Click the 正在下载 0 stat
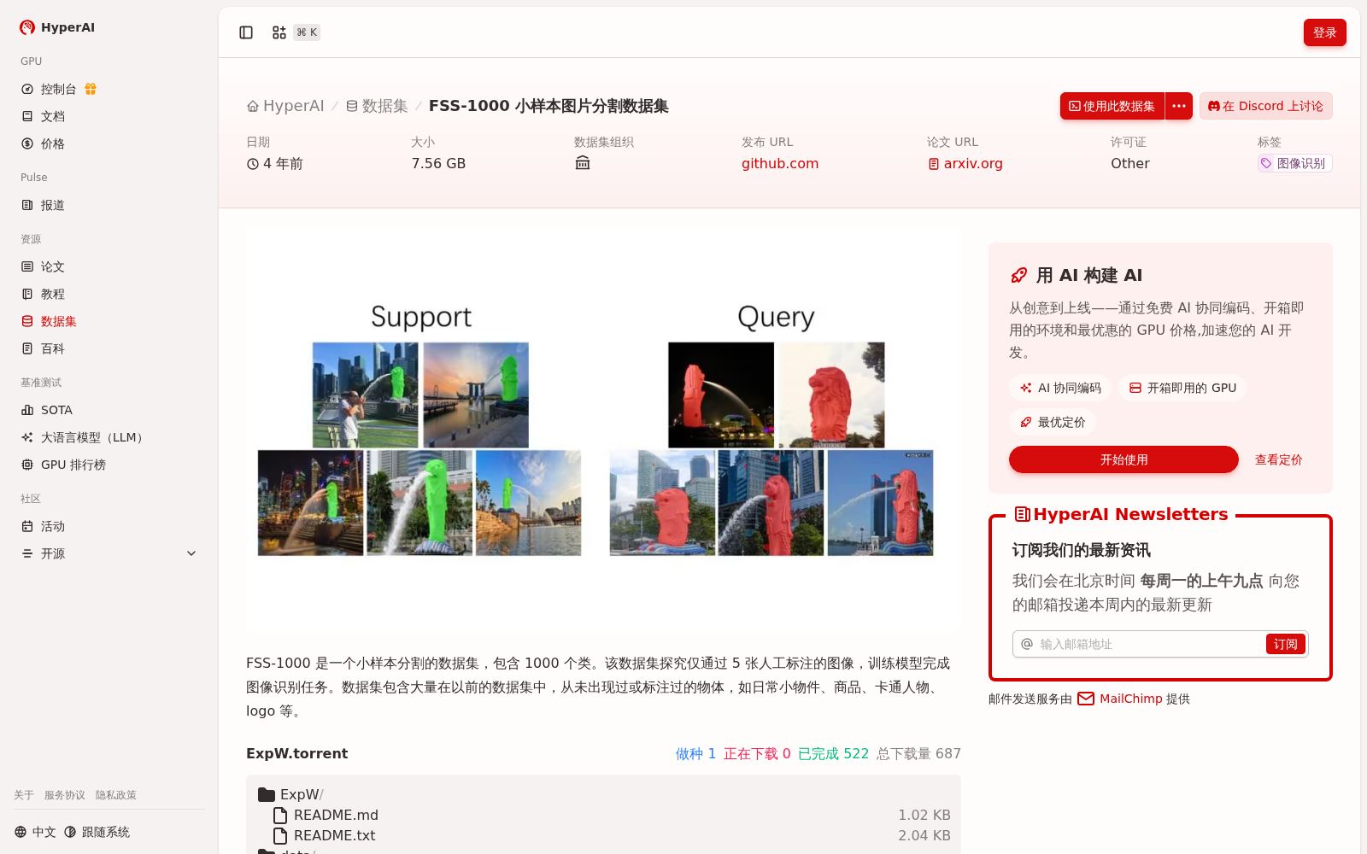The height and width of the screenshot is (854, 1367). point(757,753)
